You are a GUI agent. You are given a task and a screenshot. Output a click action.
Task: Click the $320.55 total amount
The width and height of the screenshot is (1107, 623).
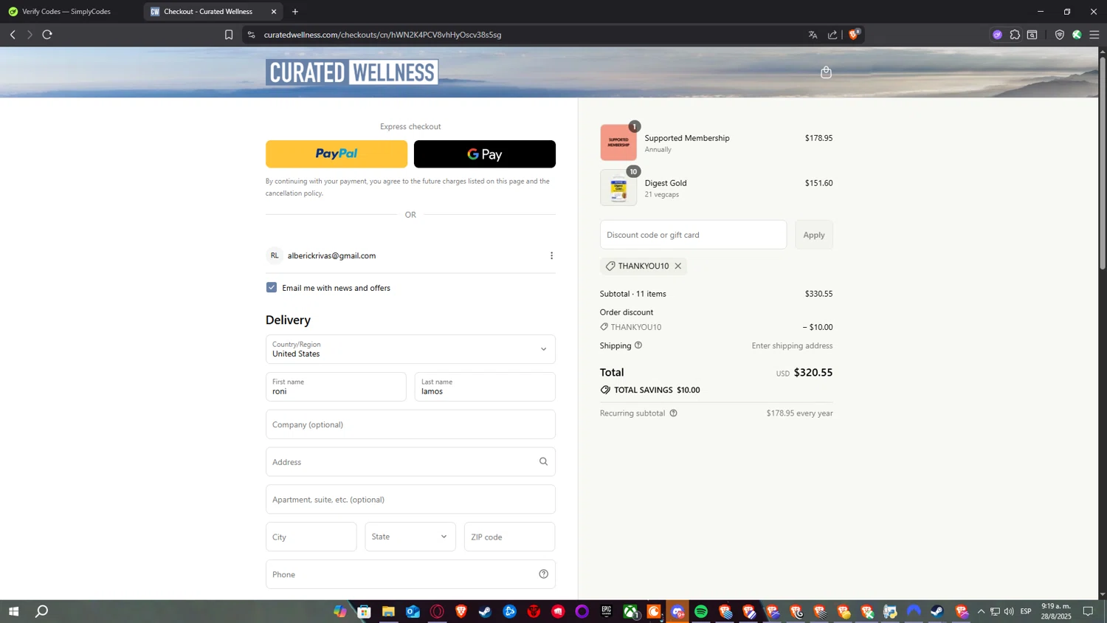tap(813, 373)
